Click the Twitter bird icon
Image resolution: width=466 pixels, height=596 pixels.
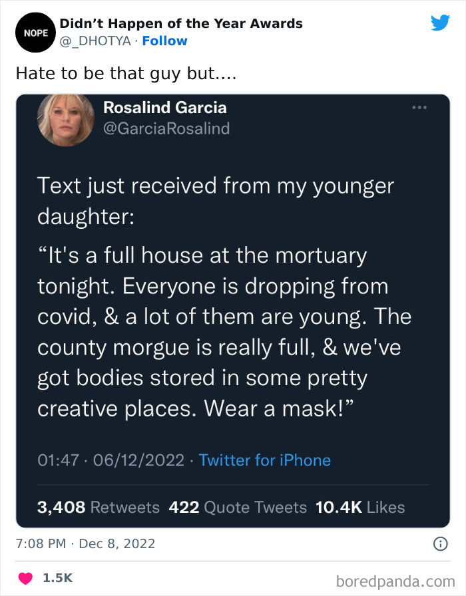[x=441, y=22]
